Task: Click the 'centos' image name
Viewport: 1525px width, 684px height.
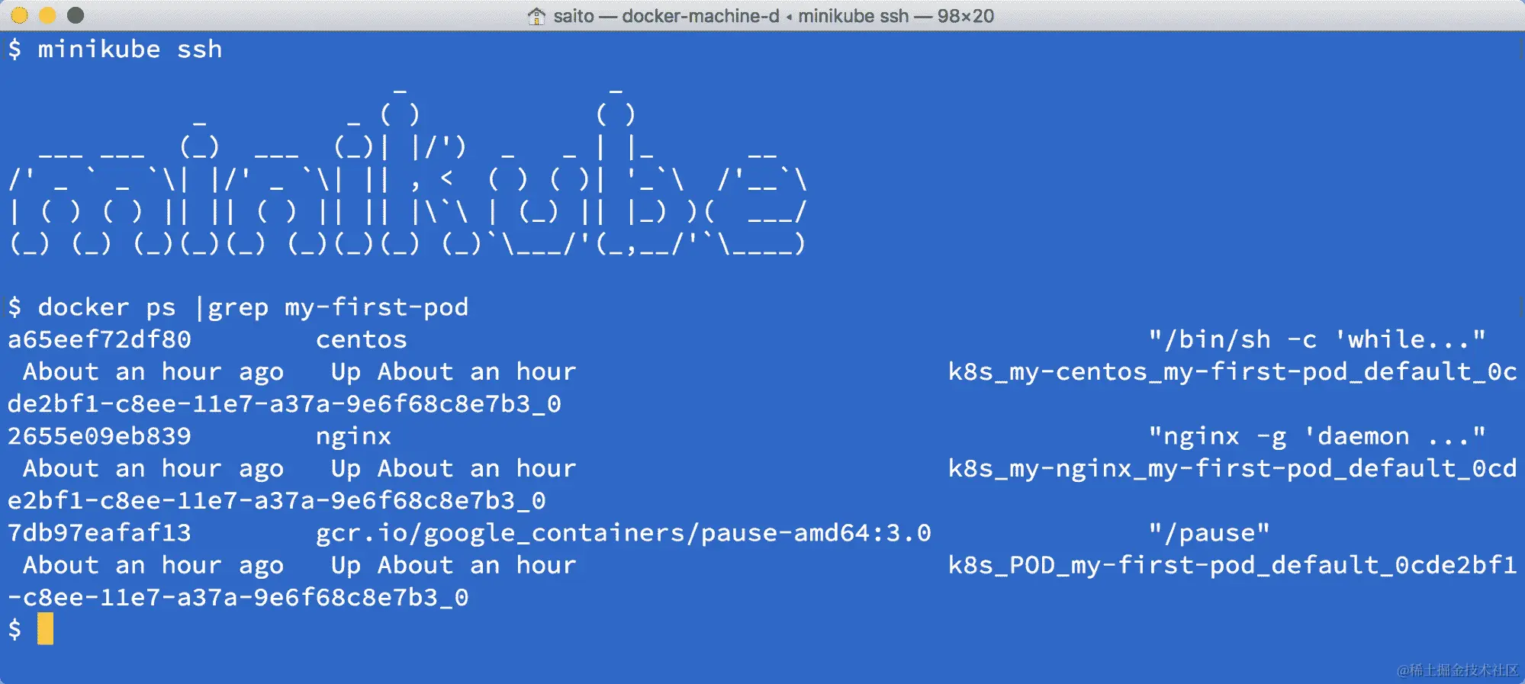Action: click(362, 339)
